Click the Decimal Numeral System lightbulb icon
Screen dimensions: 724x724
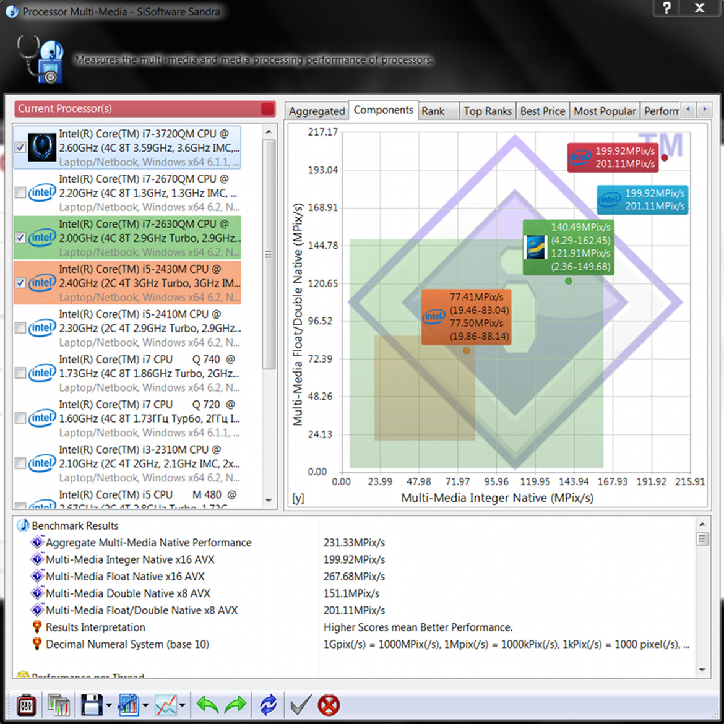click(37, 644)
